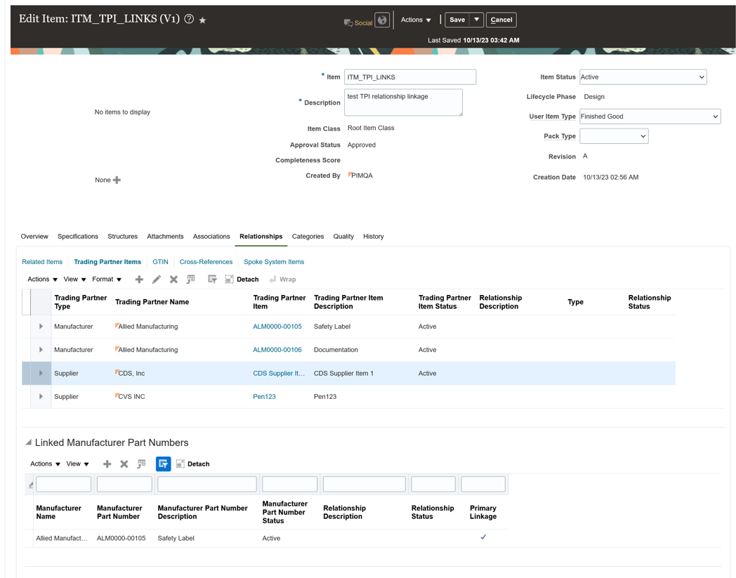Open the Format menu
Screen dimensions: 736x578
click(x=107, y=280)
